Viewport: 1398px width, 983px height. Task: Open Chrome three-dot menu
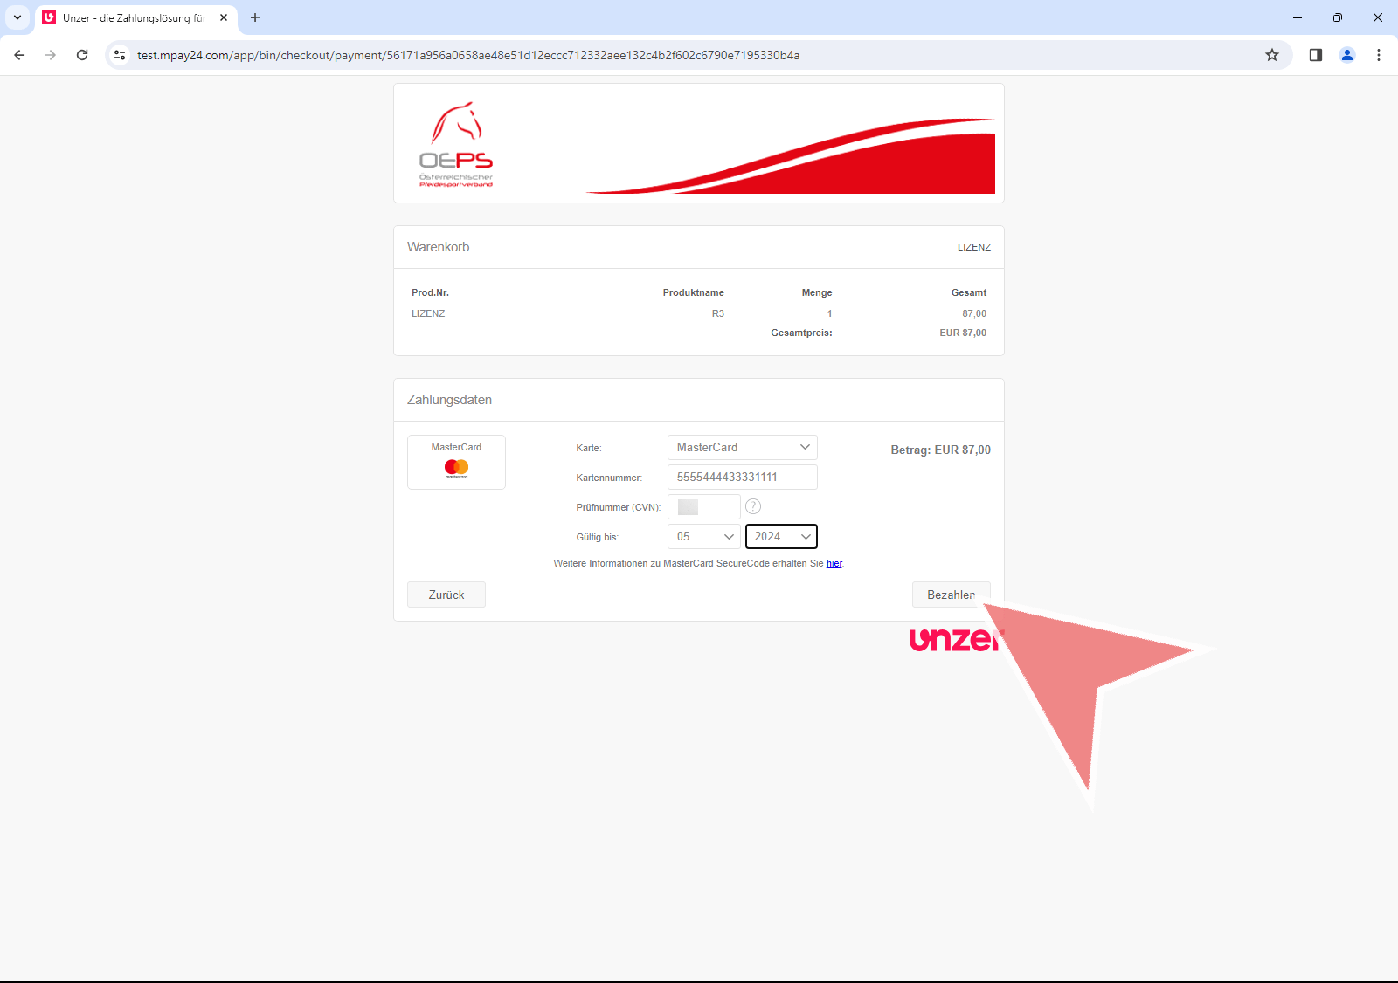click(1378, 55)
